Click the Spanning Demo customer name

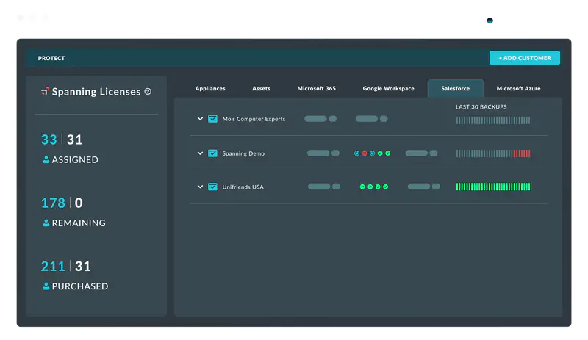coord(243,153)
